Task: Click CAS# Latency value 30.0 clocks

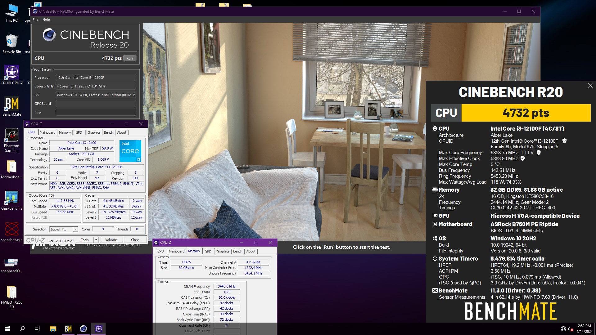Action: (227, 297)
